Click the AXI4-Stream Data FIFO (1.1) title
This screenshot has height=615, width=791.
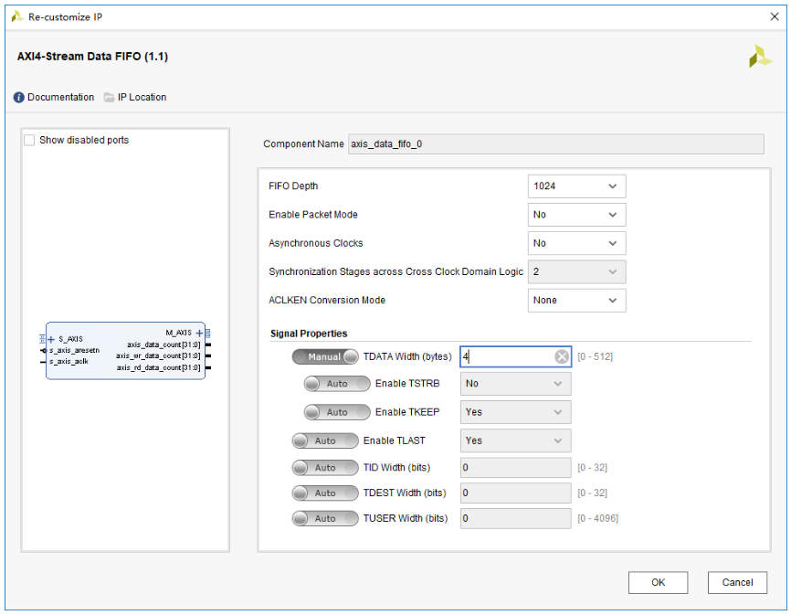tap(92, 57)
